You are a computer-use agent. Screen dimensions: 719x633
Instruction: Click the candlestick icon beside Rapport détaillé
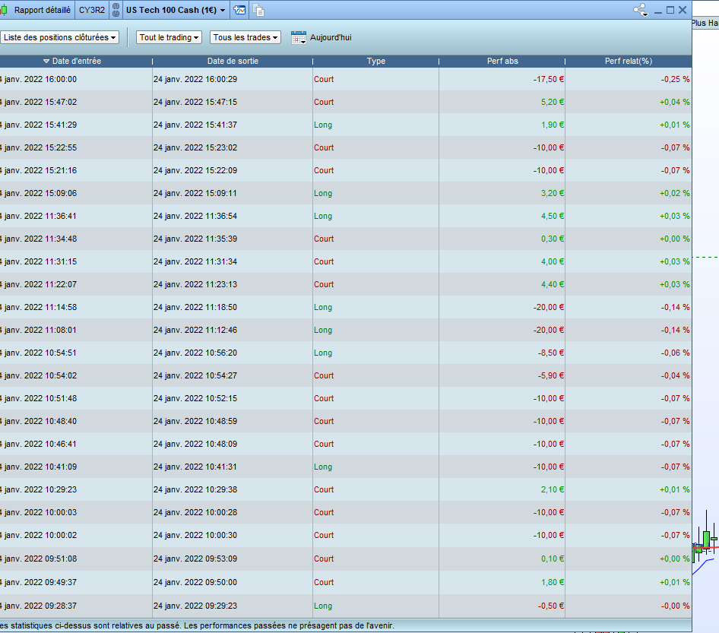[5, 11]
